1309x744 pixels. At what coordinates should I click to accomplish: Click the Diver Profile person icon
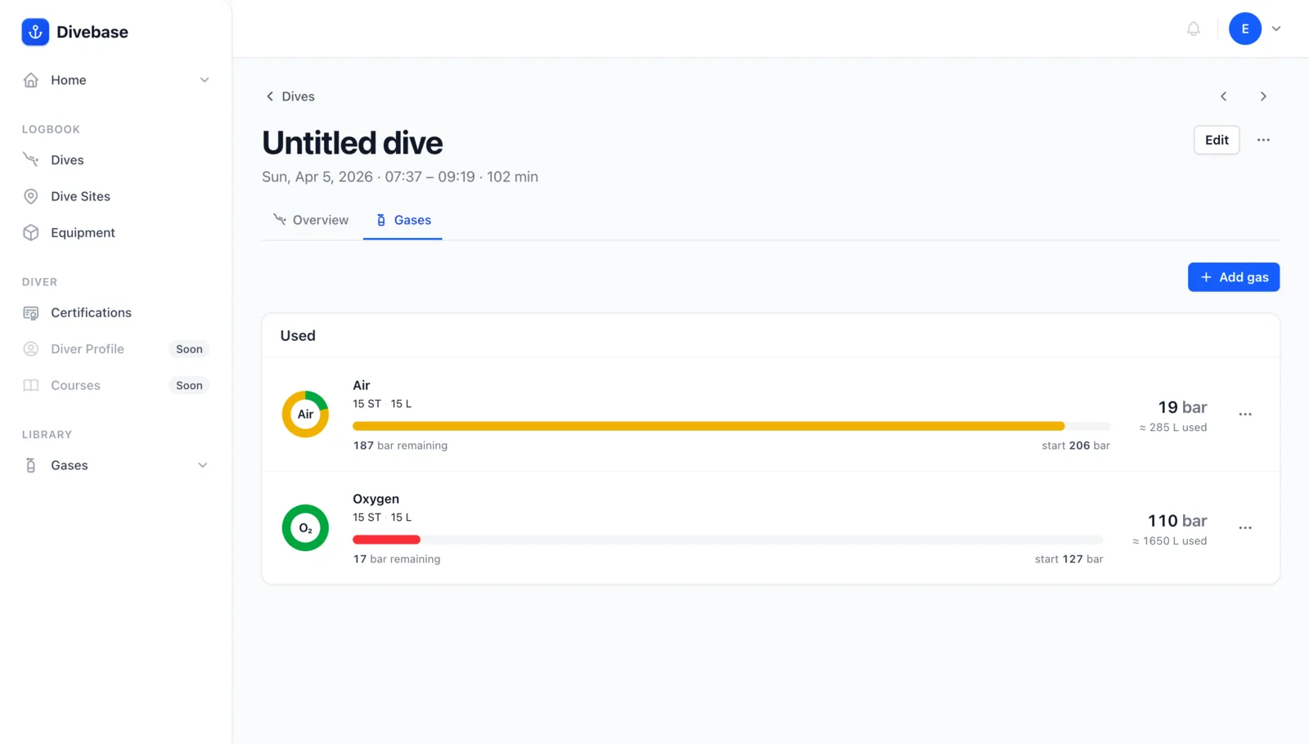coord(31,349)
